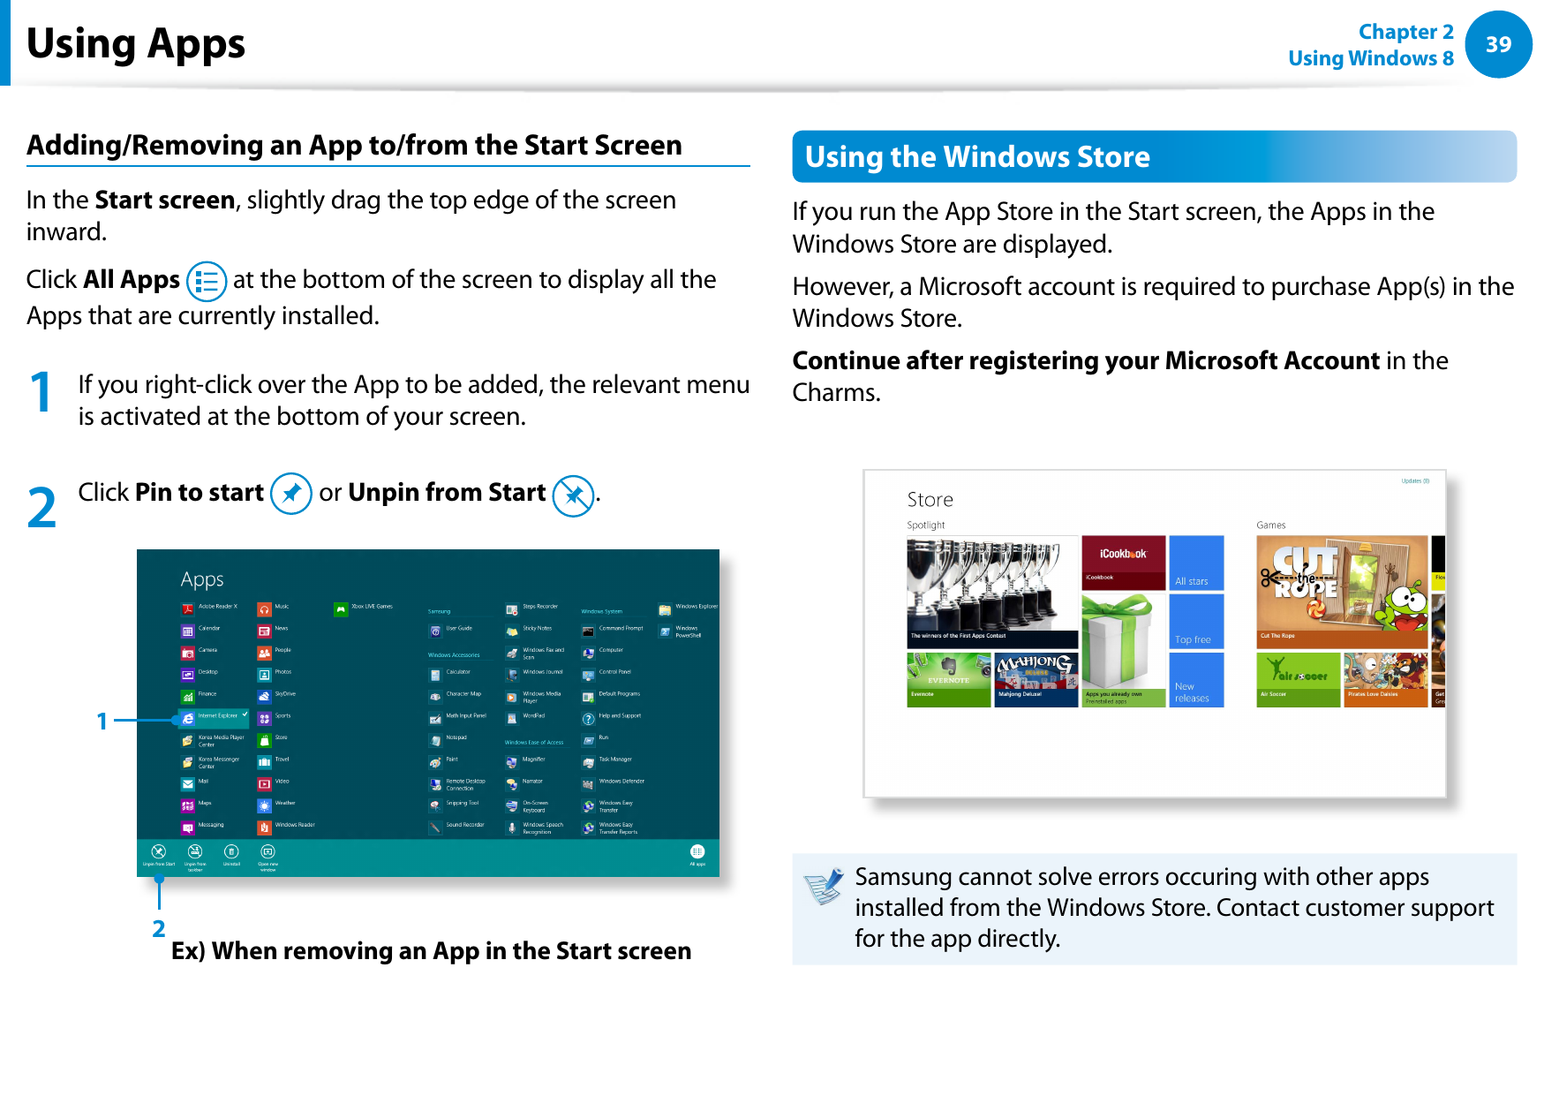Open Windows Media Player
Viewport: 1544px width, 1096px height.
tap(534, 697)
